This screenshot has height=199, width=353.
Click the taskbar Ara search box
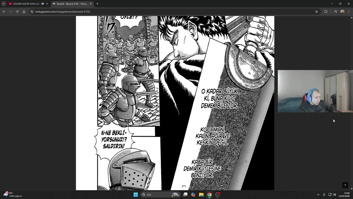tap(161, 195)
